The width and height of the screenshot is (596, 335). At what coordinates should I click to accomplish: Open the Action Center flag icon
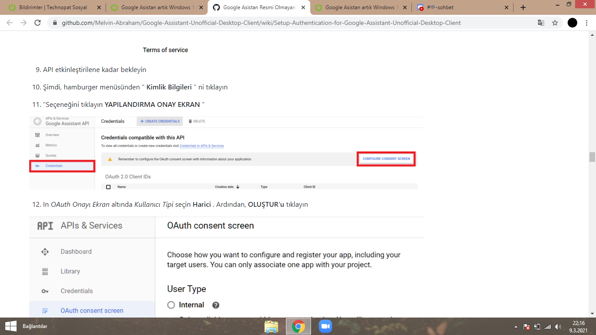pos(527,327)
